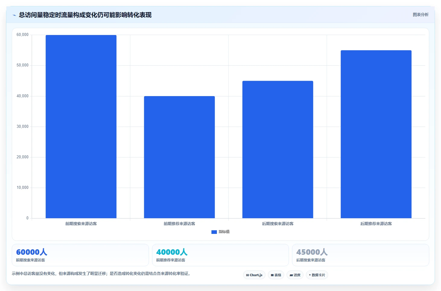This screenshot has width=441, height=291.
Task: Open the 60000人 stat card
Action: [x=80, y=255]
